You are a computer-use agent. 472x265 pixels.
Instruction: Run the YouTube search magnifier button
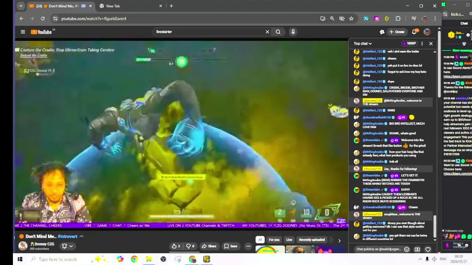pyautogui.click(x=278, y=32)
